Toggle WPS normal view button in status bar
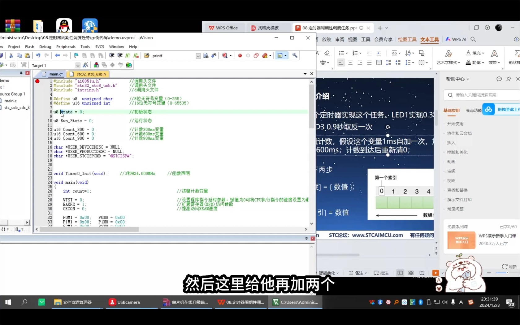The width and height of the screenshot is (520, 325). point(400,273)
